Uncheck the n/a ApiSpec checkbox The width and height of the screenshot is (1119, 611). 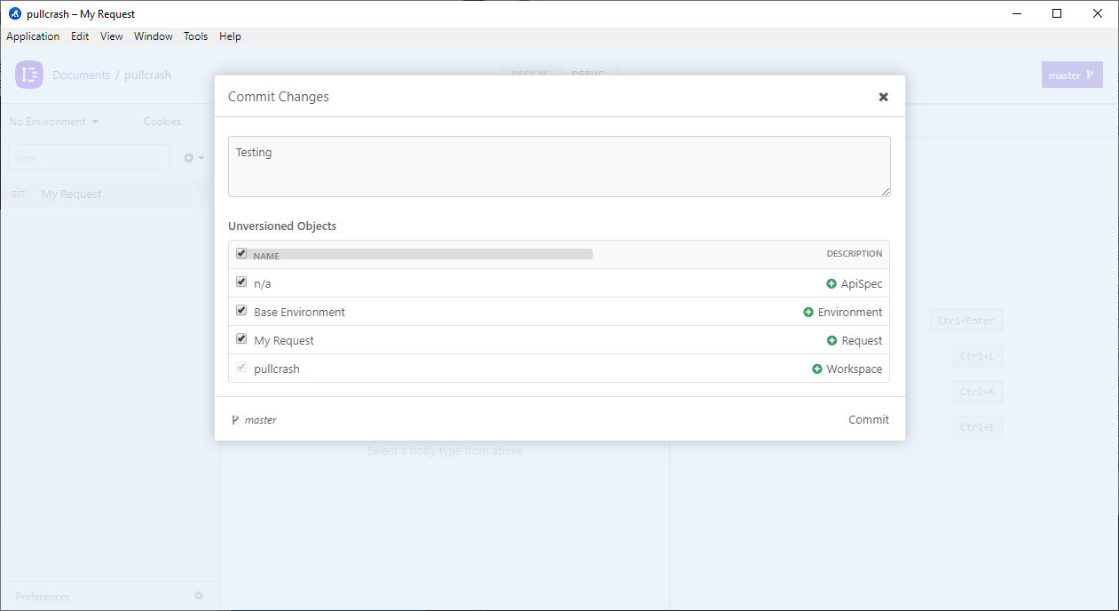[241, 282]
